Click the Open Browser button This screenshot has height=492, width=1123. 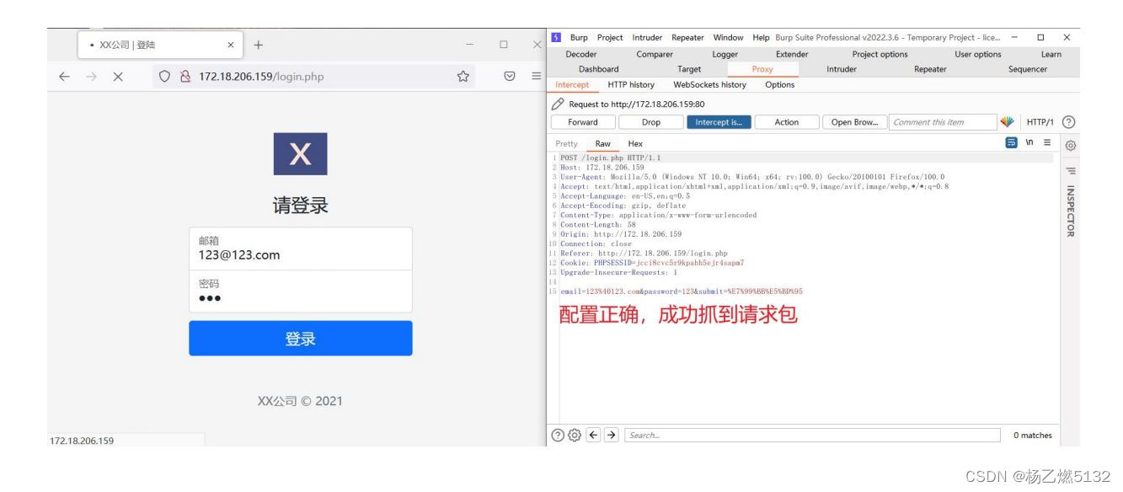(x=853, y=122)
